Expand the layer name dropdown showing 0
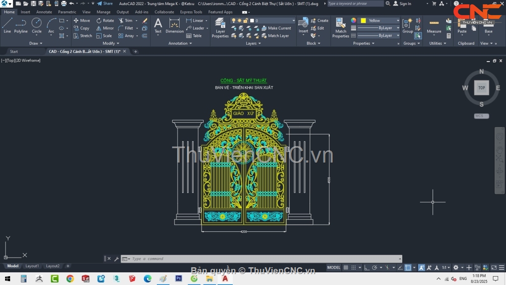The width and height of the screenshot is (506, 285). 293,21
